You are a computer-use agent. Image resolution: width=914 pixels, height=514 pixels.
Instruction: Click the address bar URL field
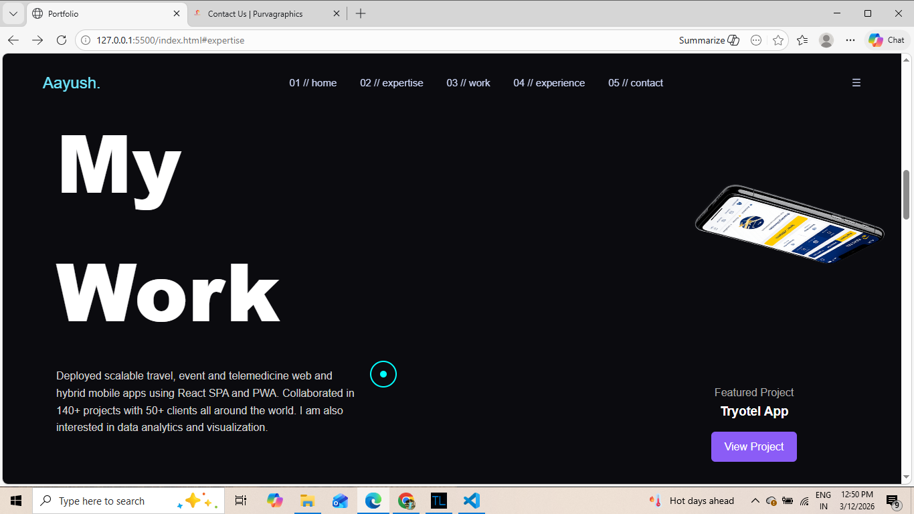click(375, 40)
